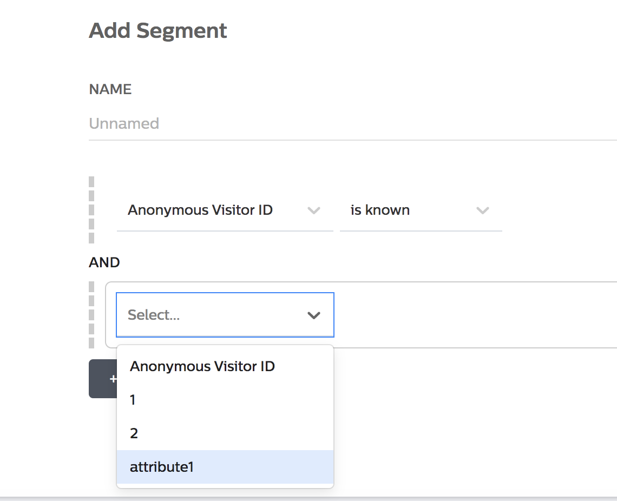
Task: Click the Add Segment heading text
Action: point(158,31)
